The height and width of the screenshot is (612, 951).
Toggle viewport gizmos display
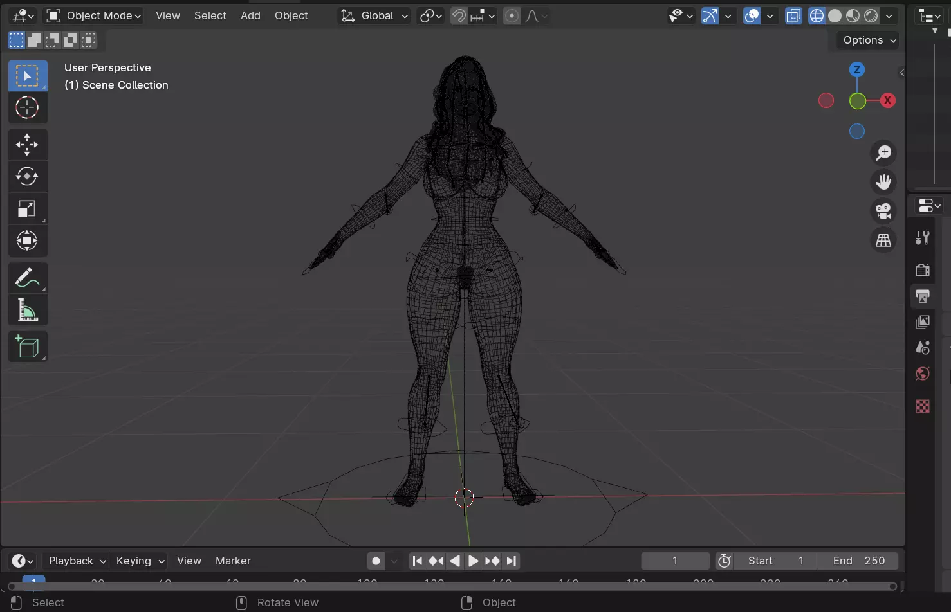[710, 15]
